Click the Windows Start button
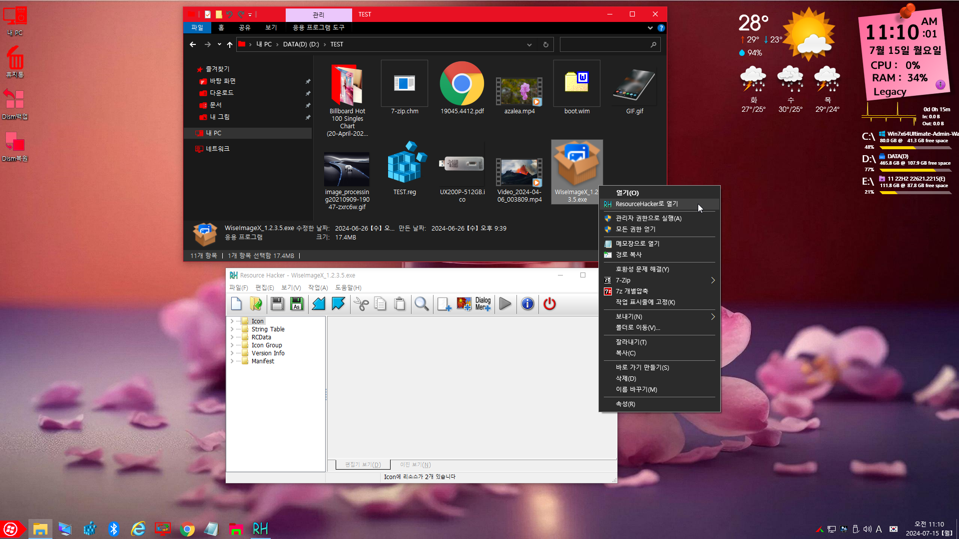Image resolution: width=959 pixels, height=539 pixels. (x=11, y=529)
